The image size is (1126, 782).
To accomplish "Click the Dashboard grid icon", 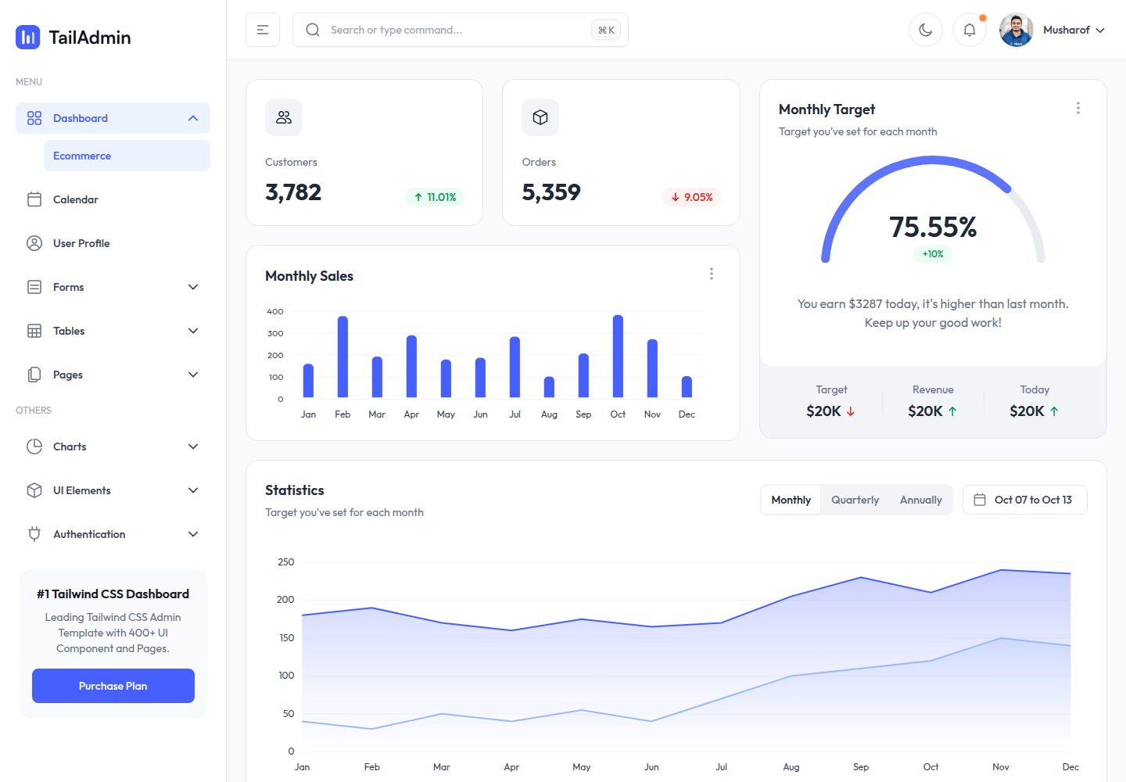I will pos(34,118).
